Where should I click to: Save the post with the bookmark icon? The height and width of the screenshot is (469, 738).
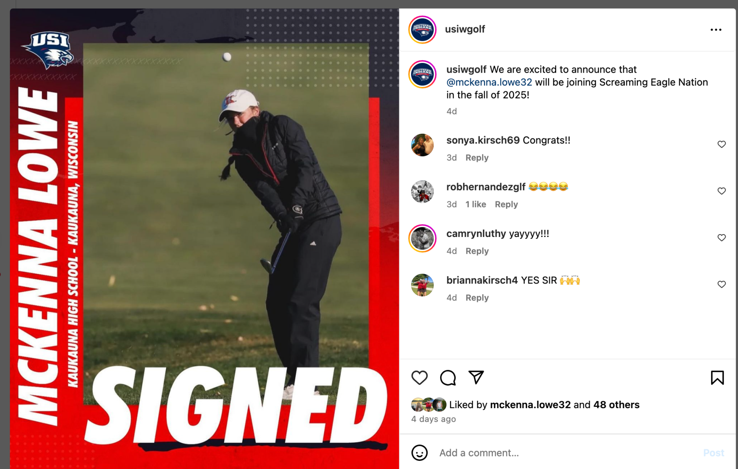[x=717, y=377]
